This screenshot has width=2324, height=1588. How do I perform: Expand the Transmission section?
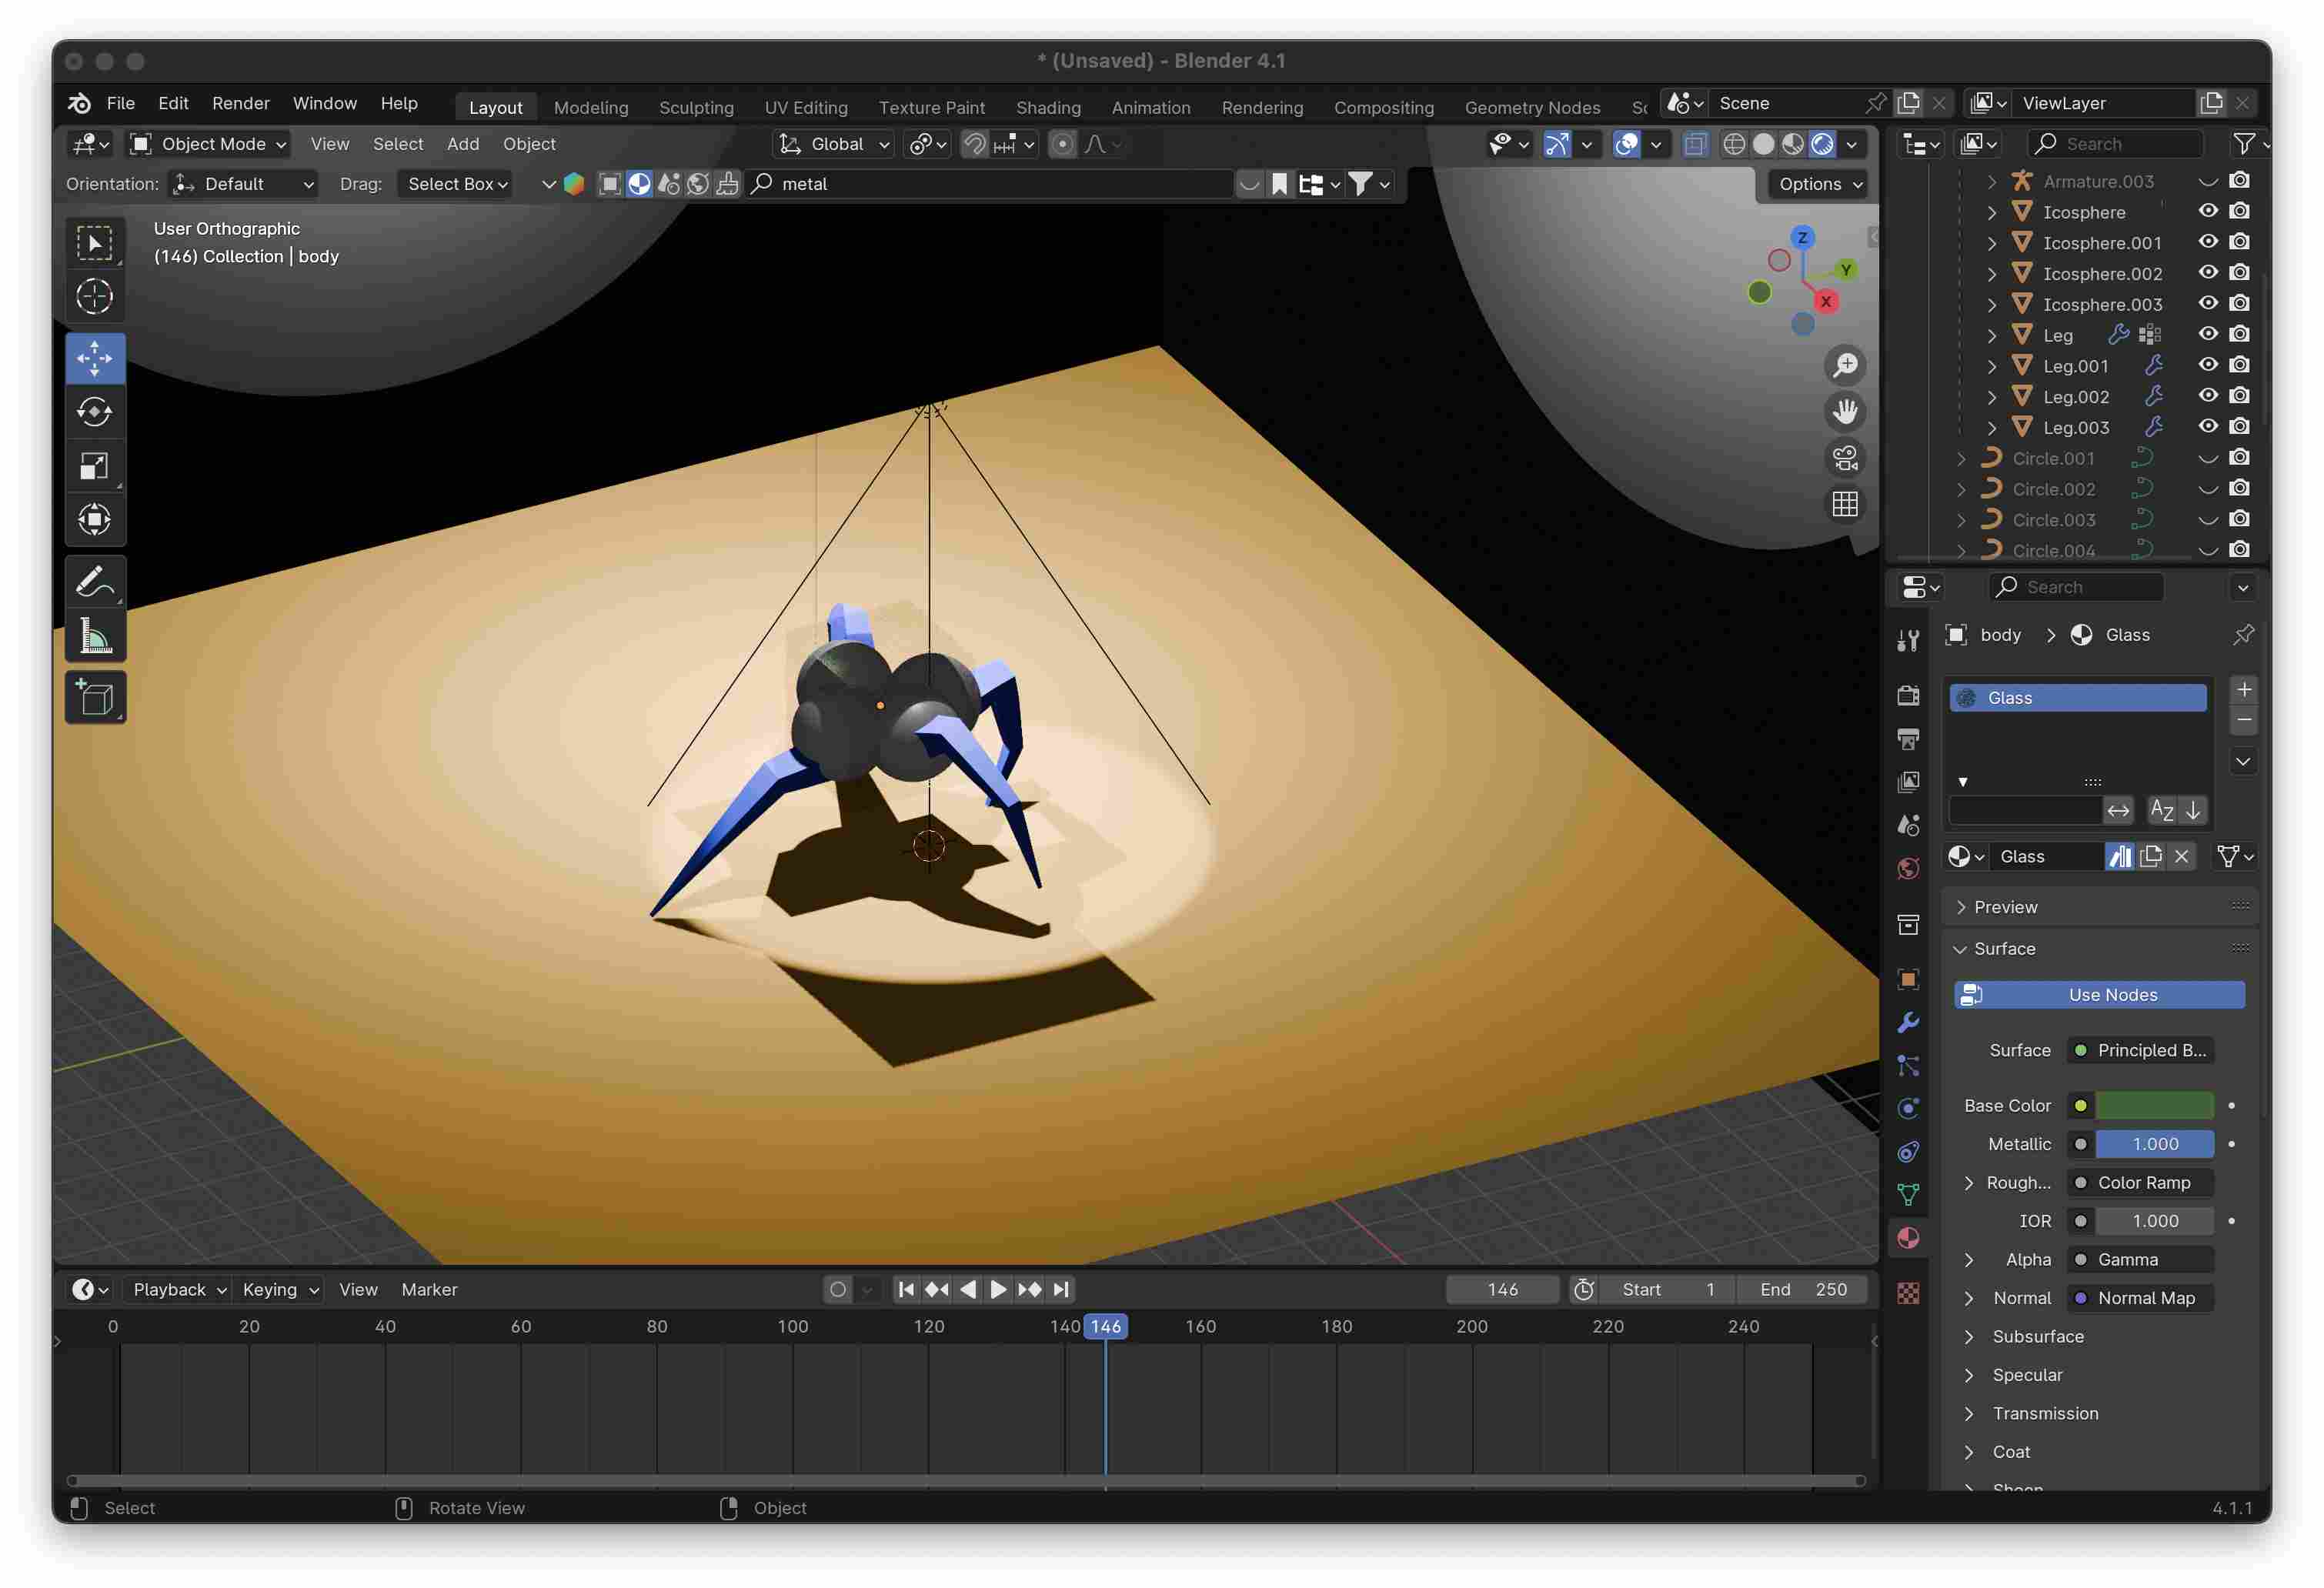pos(1969,1414)
